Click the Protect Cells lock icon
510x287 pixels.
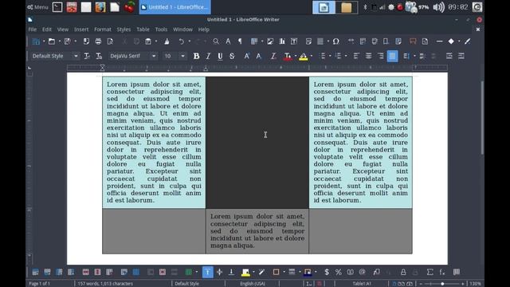pyautogui.click(x=403, y=272)
